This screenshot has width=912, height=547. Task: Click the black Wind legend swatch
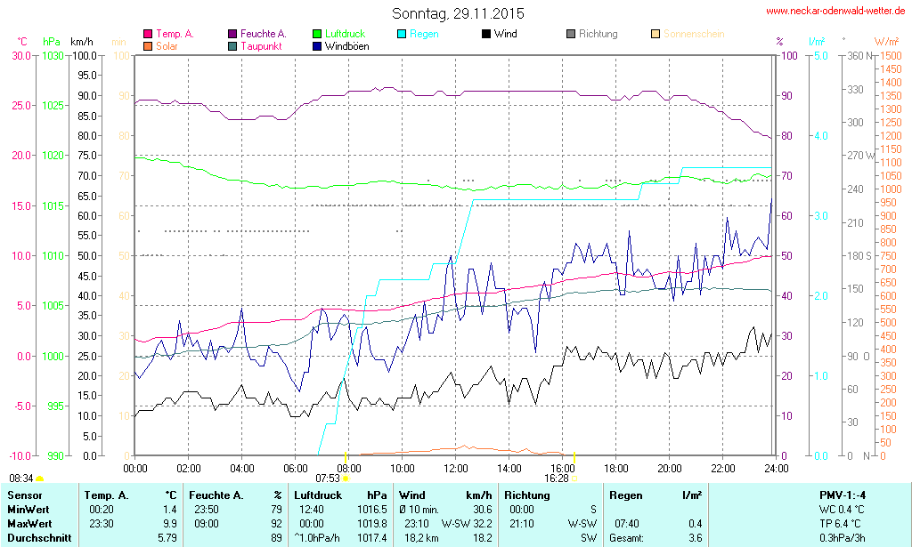pyautogui.click(x=486, y=34)
